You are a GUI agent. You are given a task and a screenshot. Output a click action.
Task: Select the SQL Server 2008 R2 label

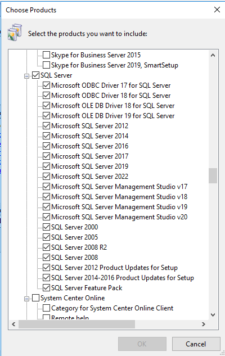click(x=79, y=247)
